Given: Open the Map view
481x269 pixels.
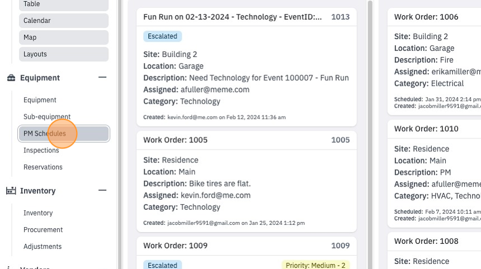Looking at the screenshot, I should [64, 37].
